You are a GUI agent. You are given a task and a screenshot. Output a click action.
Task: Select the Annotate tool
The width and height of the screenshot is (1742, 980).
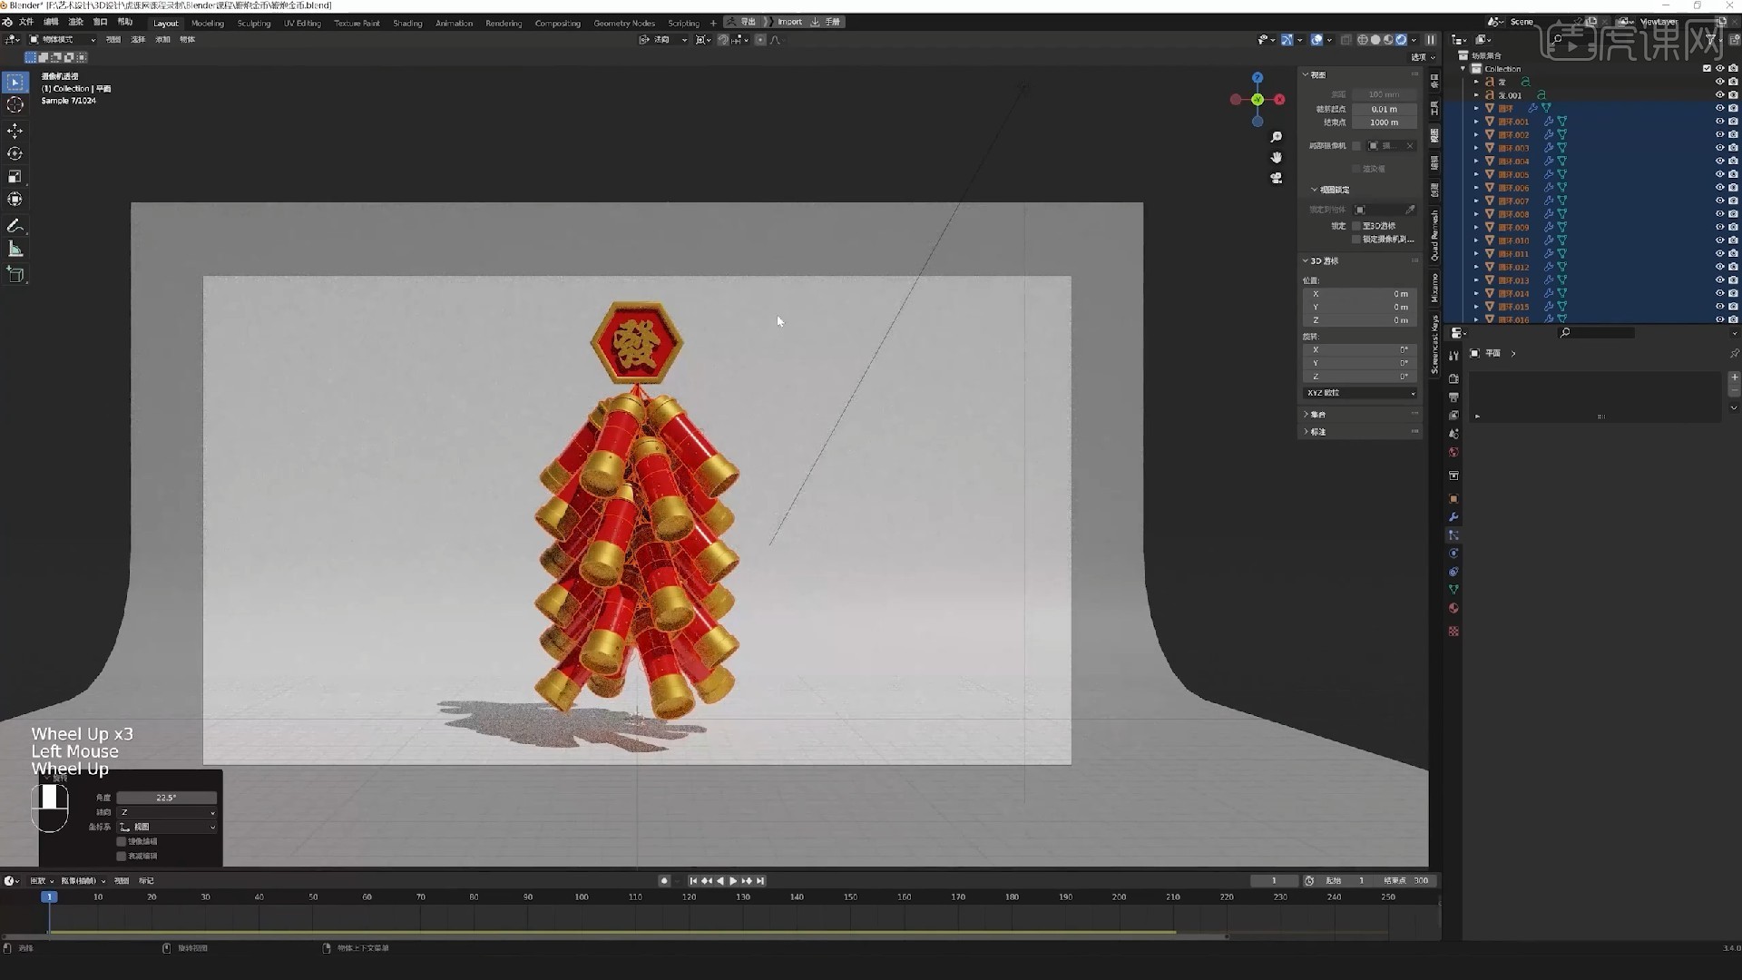(15, 226)
